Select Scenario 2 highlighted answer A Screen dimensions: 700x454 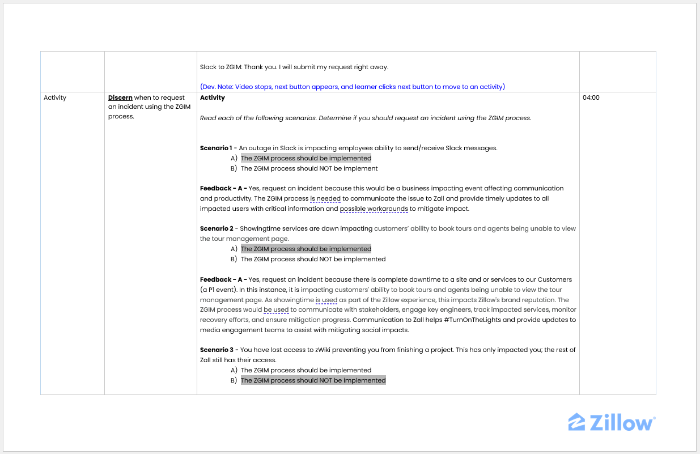306,249
